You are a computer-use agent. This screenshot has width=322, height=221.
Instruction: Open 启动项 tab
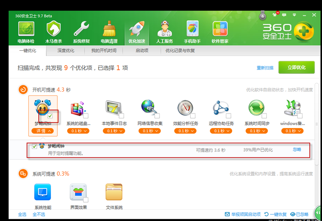142,51
